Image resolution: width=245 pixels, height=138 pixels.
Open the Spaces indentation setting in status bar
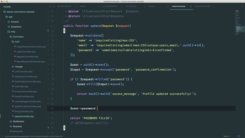[x=227, y=136]
